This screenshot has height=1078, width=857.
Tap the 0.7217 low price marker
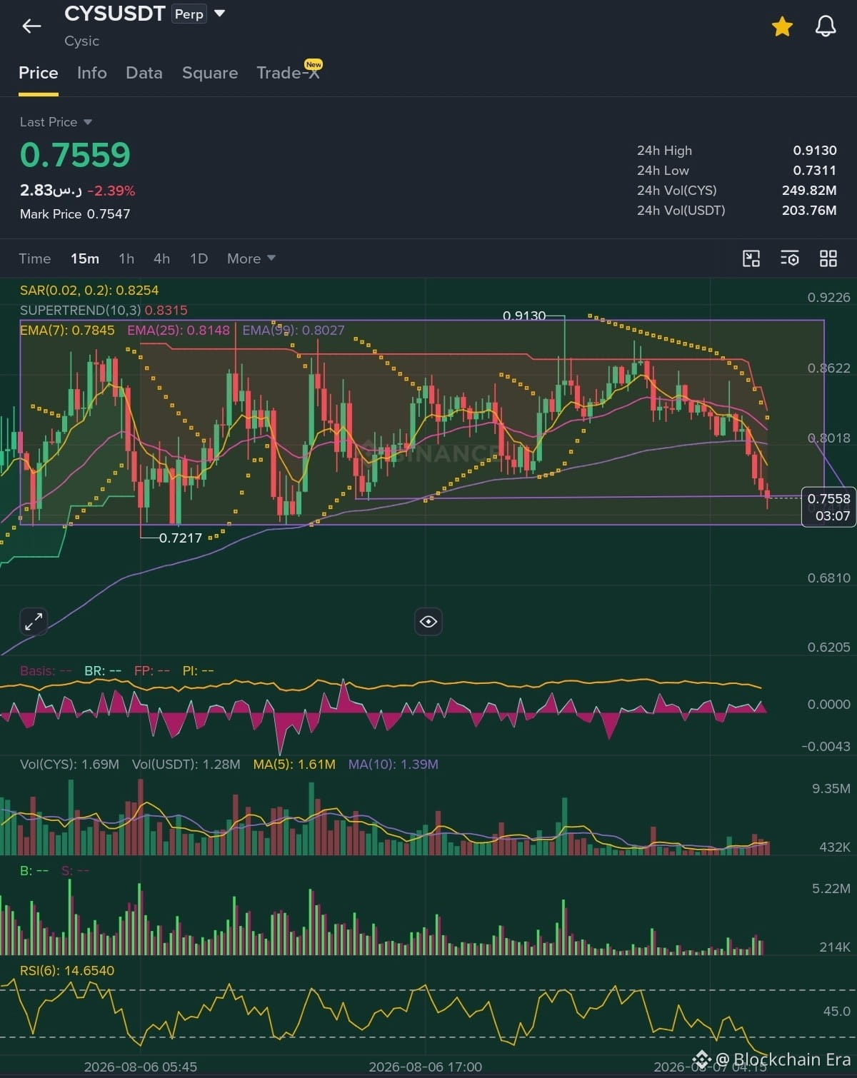coord(181,538)
